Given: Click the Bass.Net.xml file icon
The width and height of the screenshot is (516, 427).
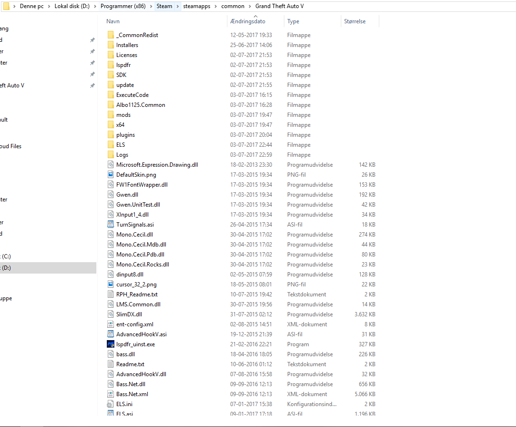Looking at the screenshot, I should (x=111, y=394).
